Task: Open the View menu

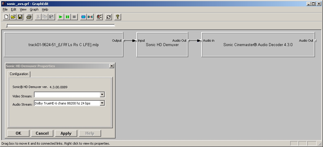Action: (x=23, y=9)
